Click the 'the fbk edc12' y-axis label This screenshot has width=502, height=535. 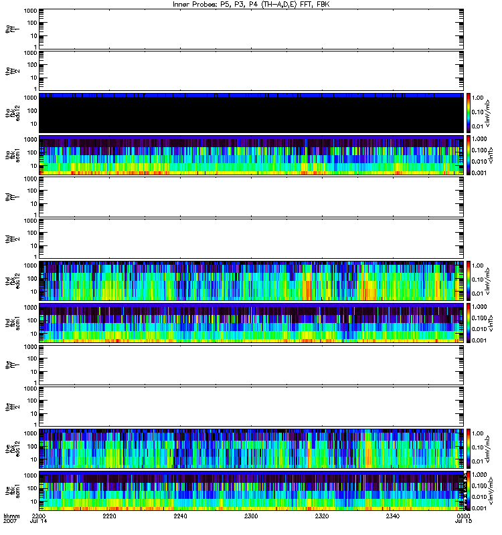click(x=13, y=448)
